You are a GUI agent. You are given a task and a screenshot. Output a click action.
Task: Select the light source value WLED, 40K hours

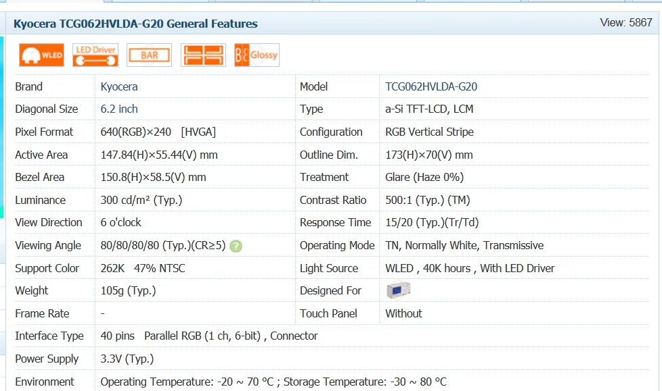coord(470,268)
